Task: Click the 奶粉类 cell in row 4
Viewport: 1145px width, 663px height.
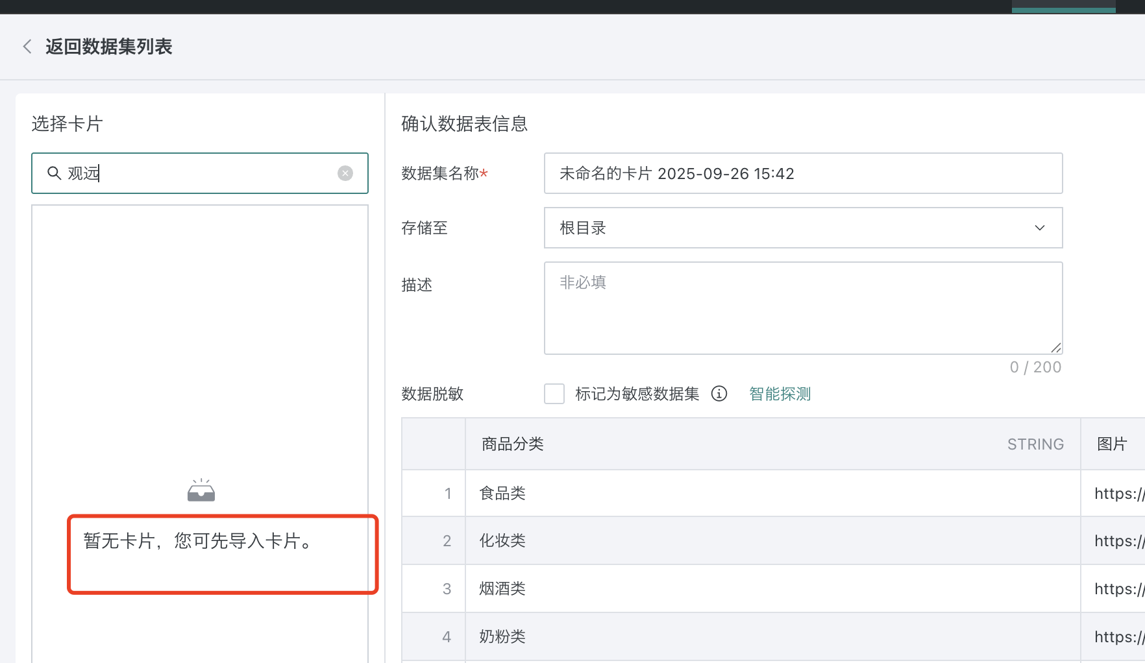Action: [x=502, y=637]
